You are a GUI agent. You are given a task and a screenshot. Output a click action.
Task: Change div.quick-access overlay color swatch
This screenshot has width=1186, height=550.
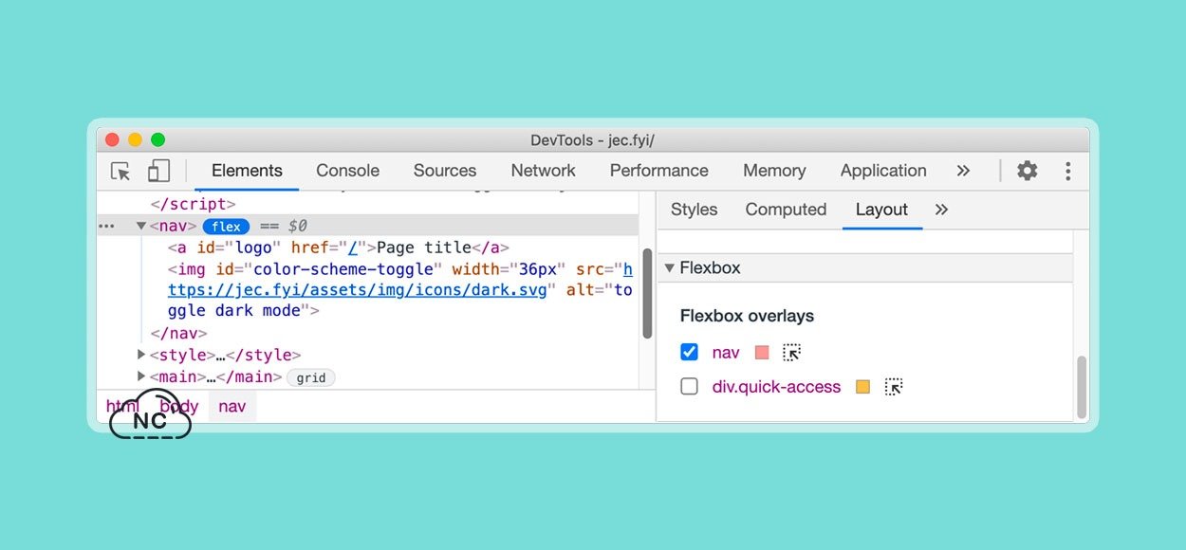point(862,387)
